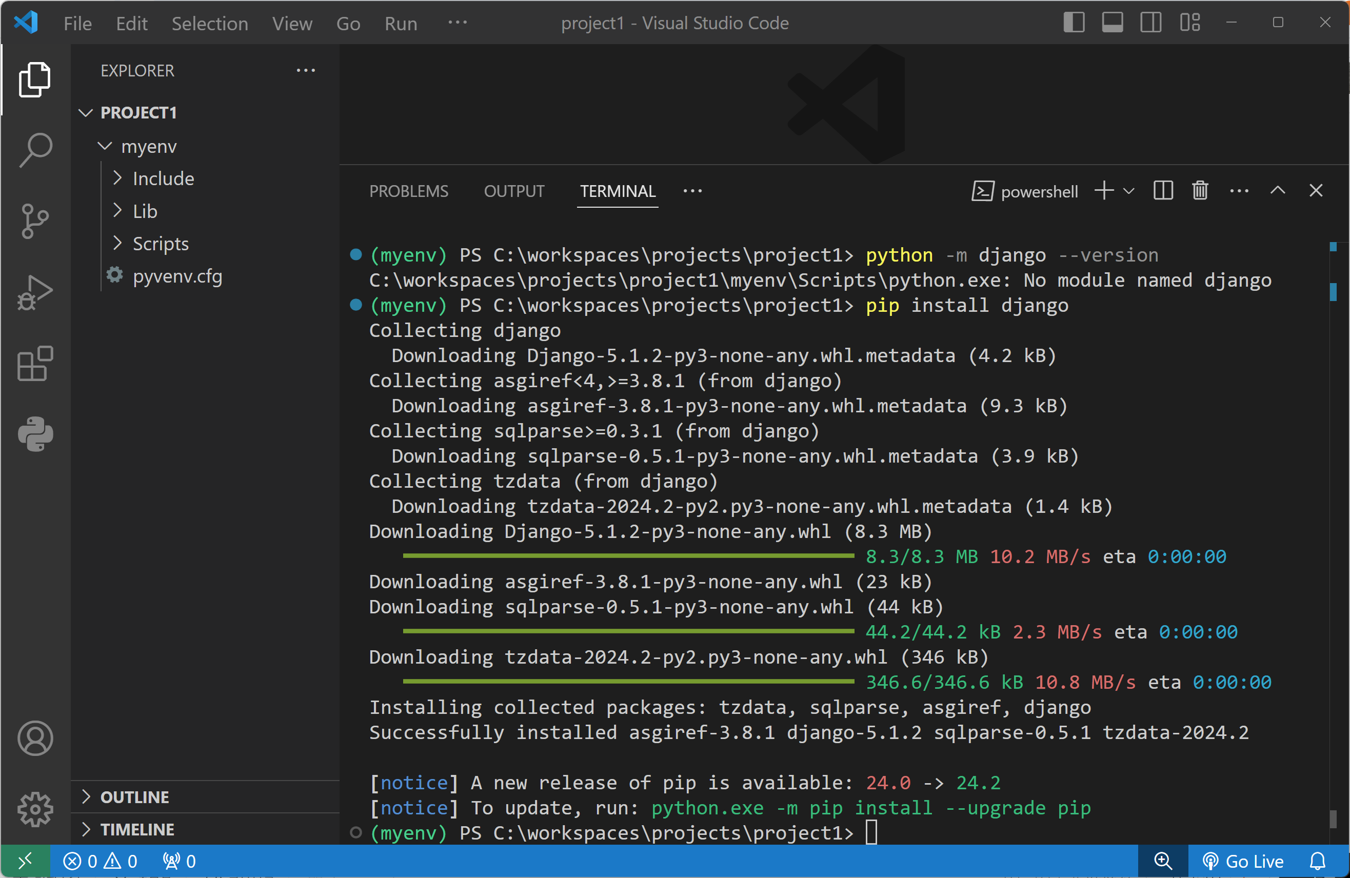Switch to the PROBLEMS tab
The image size is (1350, 878).
(x=408, y=191)
